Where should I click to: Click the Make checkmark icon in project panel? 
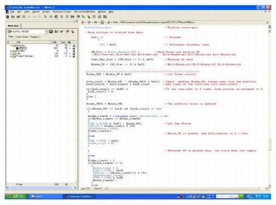pyautogui.click(x=62, y=32)
